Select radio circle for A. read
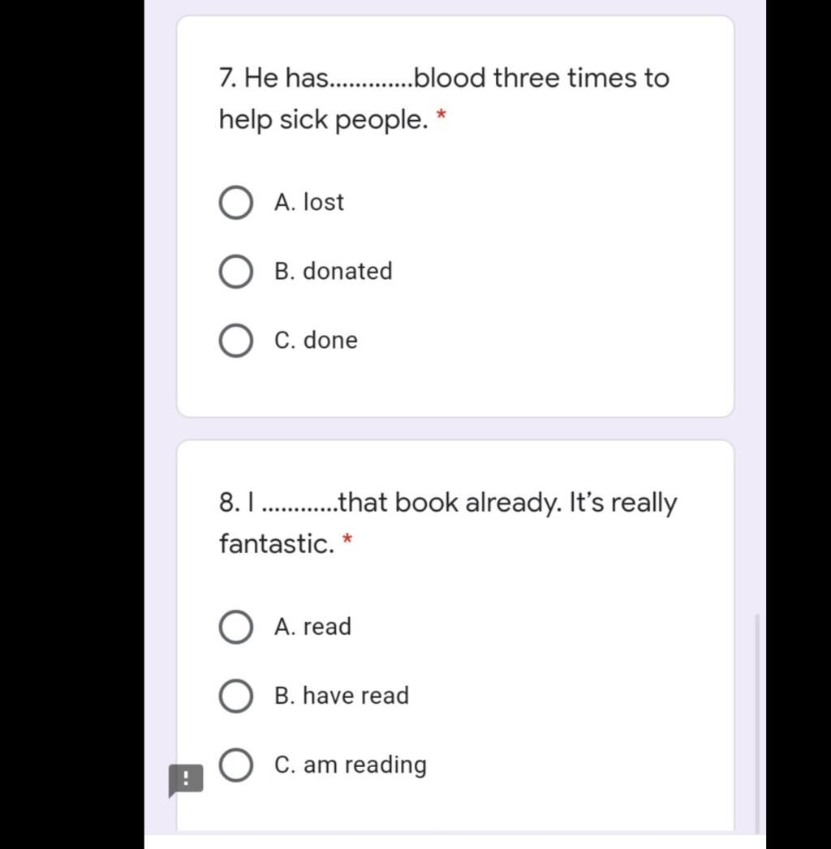The image size is (831, 849). pyautogui.click(x=235, y=627)
